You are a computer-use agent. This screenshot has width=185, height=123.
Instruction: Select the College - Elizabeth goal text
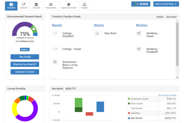pos(68,35)
